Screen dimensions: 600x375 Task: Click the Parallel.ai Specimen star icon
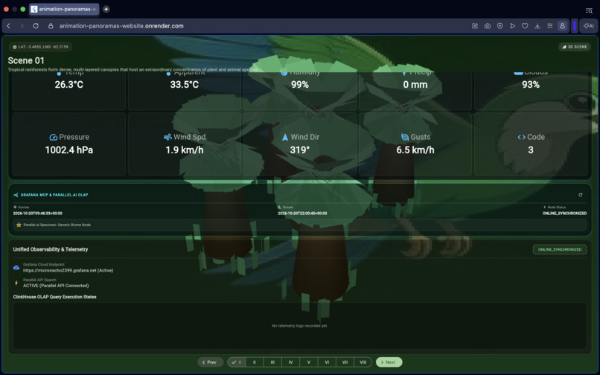[x=19, y=225]
